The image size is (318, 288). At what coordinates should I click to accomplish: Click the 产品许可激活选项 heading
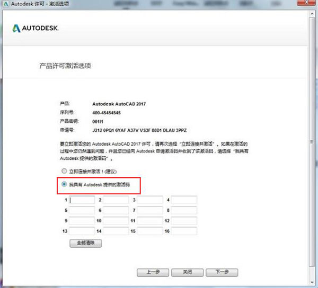tap(65, 66)
